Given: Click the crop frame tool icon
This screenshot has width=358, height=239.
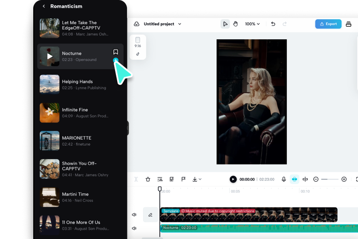Looking at the screenshot, I should click(x=172, y=179).
